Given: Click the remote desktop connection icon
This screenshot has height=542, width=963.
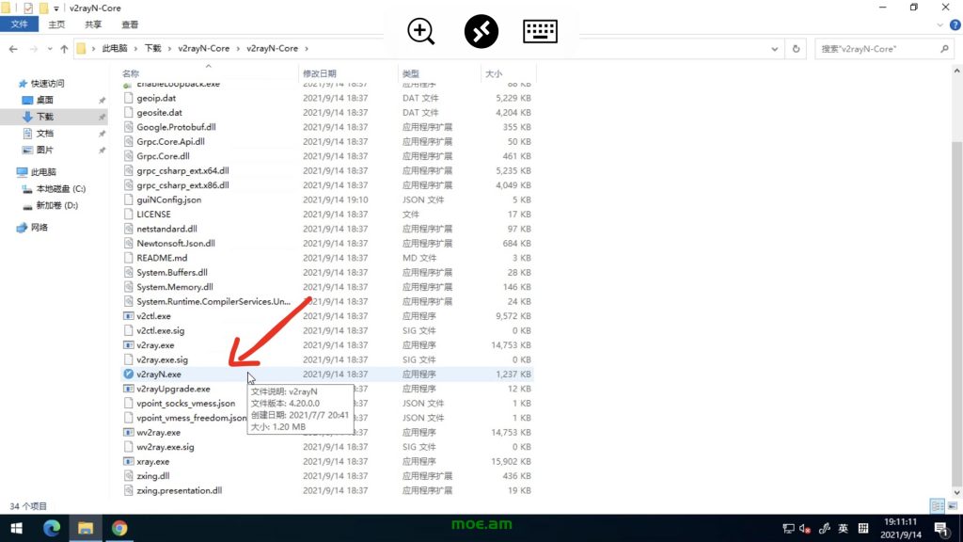Looking at the screenshot, I should click(481, 32).
